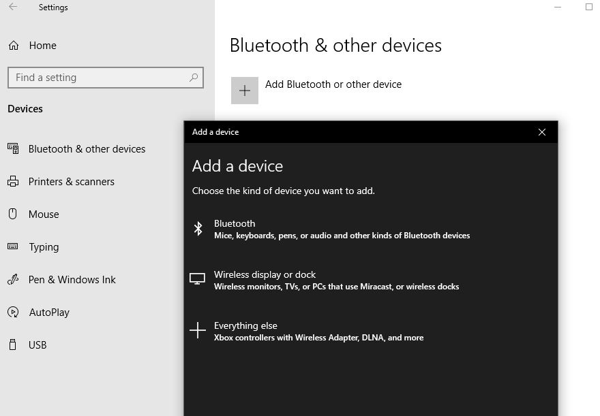Screen dimensions: 600x416
Task: Maximize the Settings window
Action: click(x=589, y=7)
